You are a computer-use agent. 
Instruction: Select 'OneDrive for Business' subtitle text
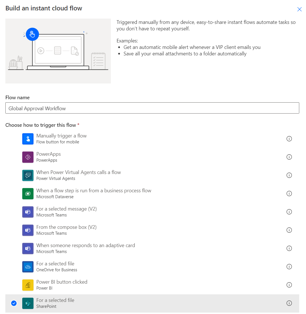point(57,270)
